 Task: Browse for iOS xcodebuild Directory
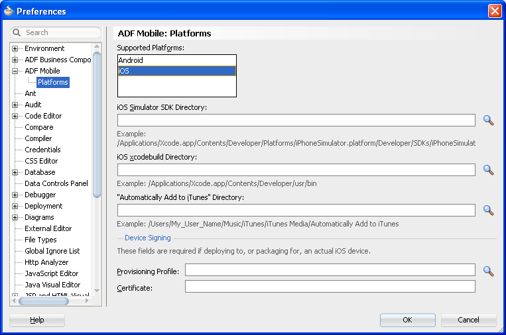coord(489,170)
